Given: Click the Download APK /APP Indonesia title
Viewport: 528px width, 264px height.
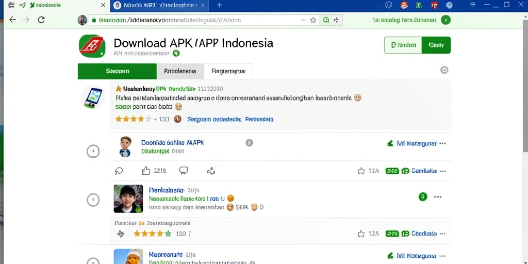Looking at the screenshot, I should [x=193, y=43].
